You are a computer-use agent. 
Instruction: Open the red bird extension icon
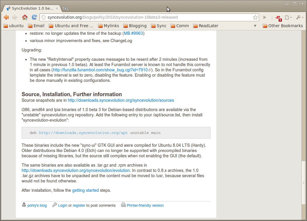pos(278,18)
